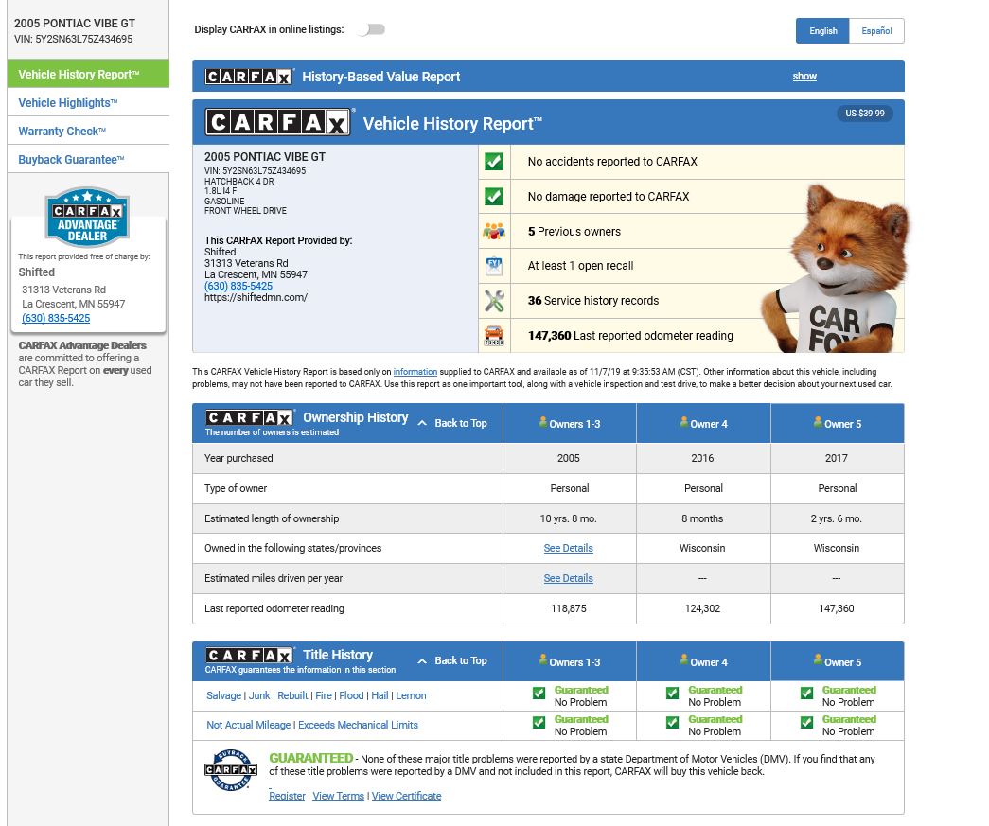Click the people icon beside 5 Previous owners
This screenshot has height=826, width=989.
494,232
